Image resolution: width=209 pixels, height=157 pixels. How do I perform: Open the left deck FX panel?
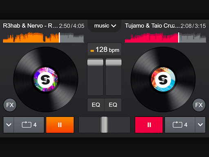pos(10,105)
